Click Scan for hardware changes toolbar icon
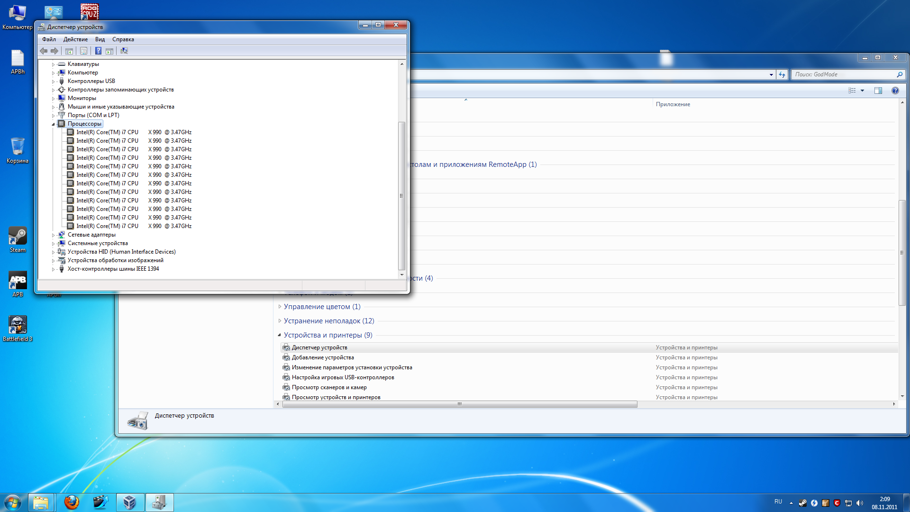This screenshot has height=512, width=910. click(124, 51)
